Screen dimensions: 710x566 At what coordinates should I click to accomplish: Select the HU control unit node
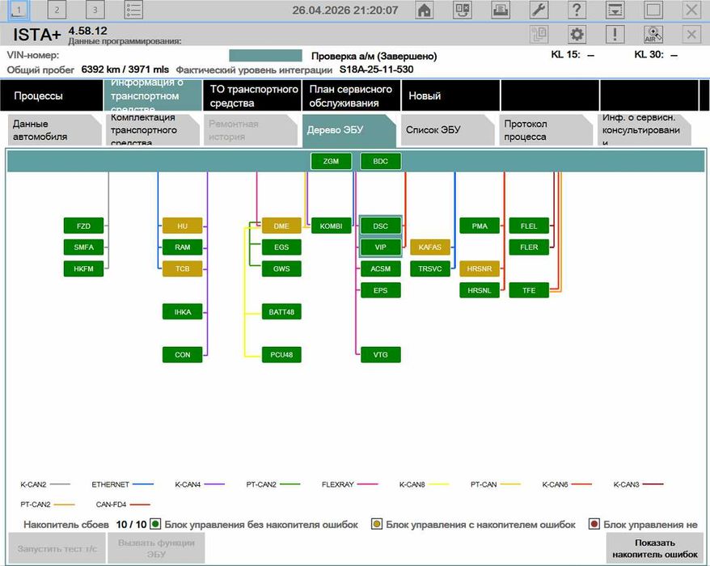pyautogui.click(x=183, y=226)
